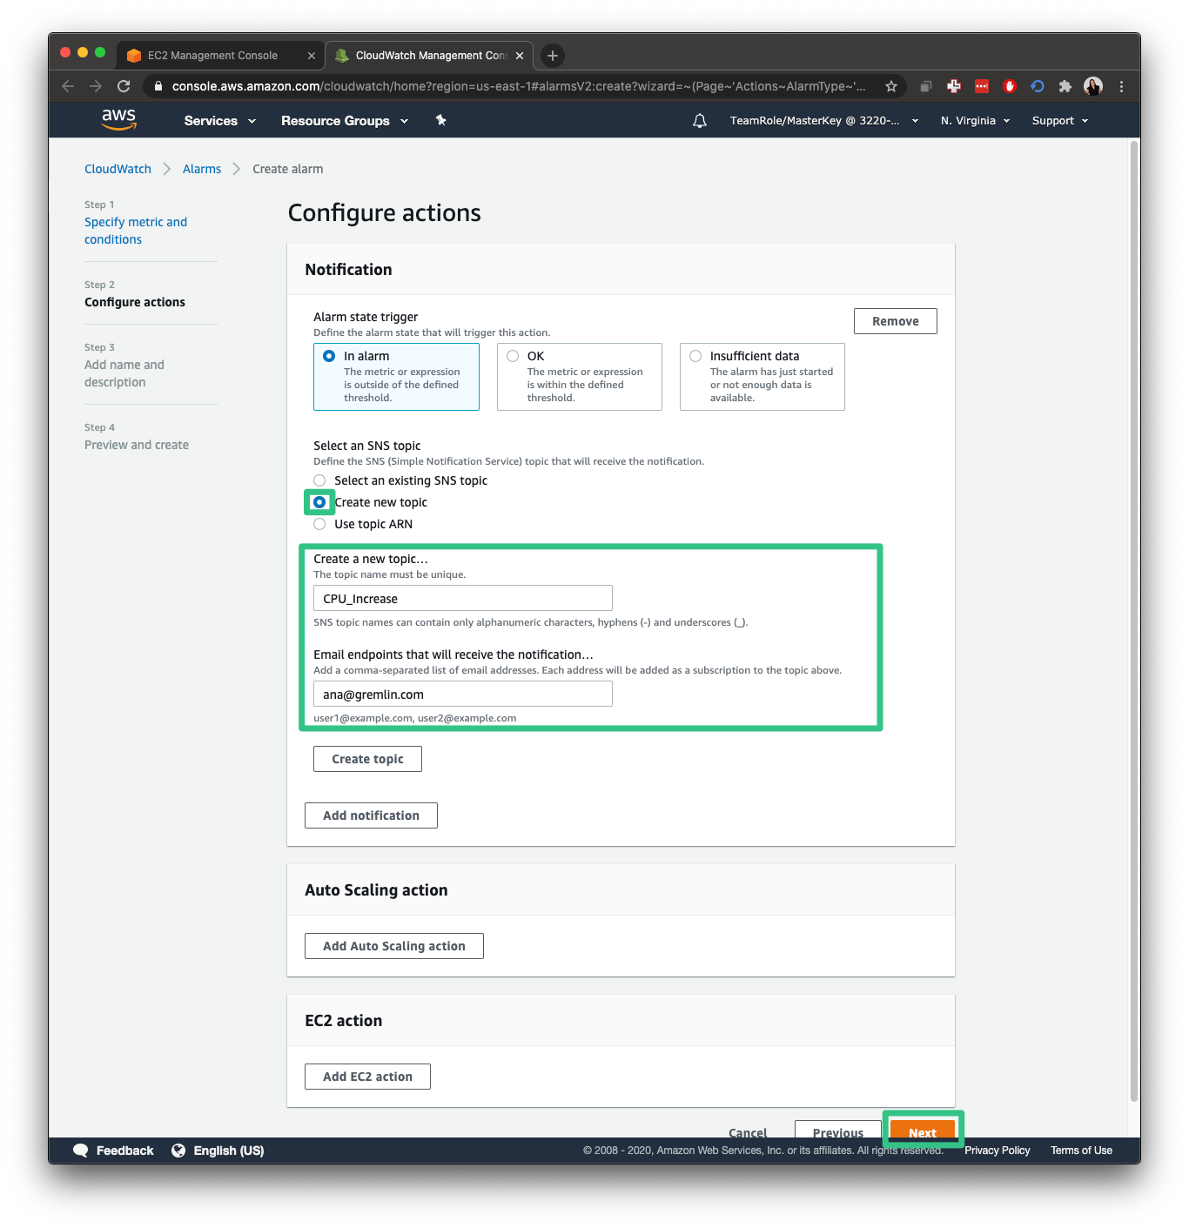This screenshot has width=1189, height=1228.
Task: Click the topic name field CPU_Increase
Action: (463, 598)
